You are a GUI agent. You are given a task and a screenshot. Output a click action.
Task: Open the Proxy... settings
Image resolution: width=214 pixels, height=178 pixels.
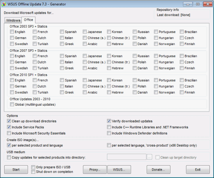95,169
